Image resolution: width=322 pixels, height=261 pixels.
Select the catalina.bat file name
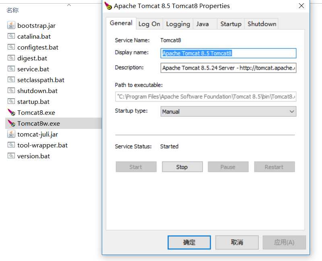coord(34,36)
